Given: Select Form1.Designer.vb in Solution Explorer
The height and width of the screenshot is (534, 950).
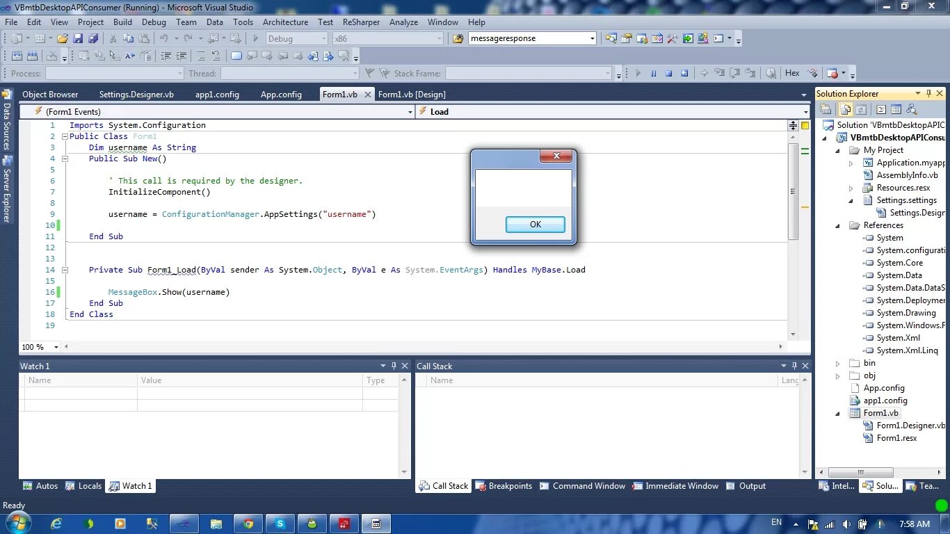Looking at the screenshot, I should (910, 426).
